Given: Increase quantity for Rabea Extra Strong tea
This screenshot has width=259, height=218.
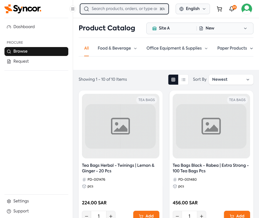Looking at the screenshot, I should pos(201,215).
